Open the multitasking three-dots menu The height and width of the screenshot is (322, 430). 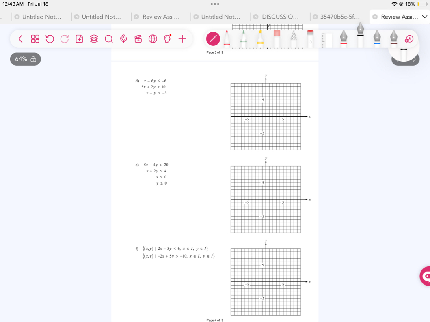pos(215,4)
